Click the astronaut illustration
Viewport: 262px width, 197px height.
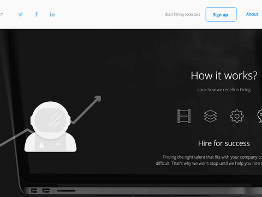51,126
